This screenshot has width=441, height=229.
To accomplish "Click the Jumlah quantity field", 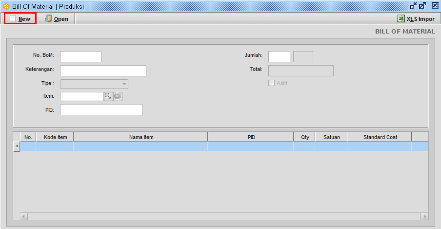I will (279, 56).
